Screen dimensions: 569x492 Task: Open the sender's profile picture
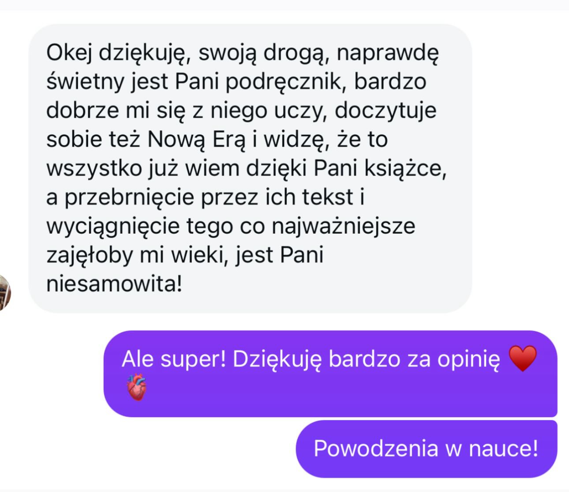pyautogui.click(x=4, y=293)
